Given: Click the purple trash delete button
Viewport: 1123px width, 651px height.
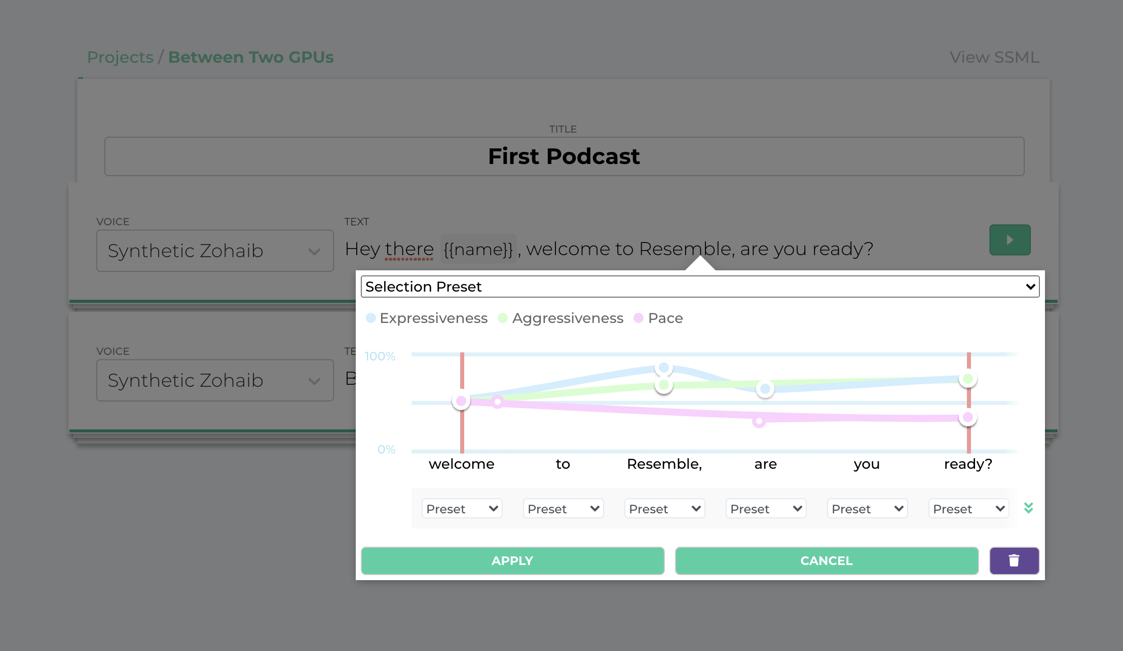Looking at the screenshot, I should [1014, 560].
